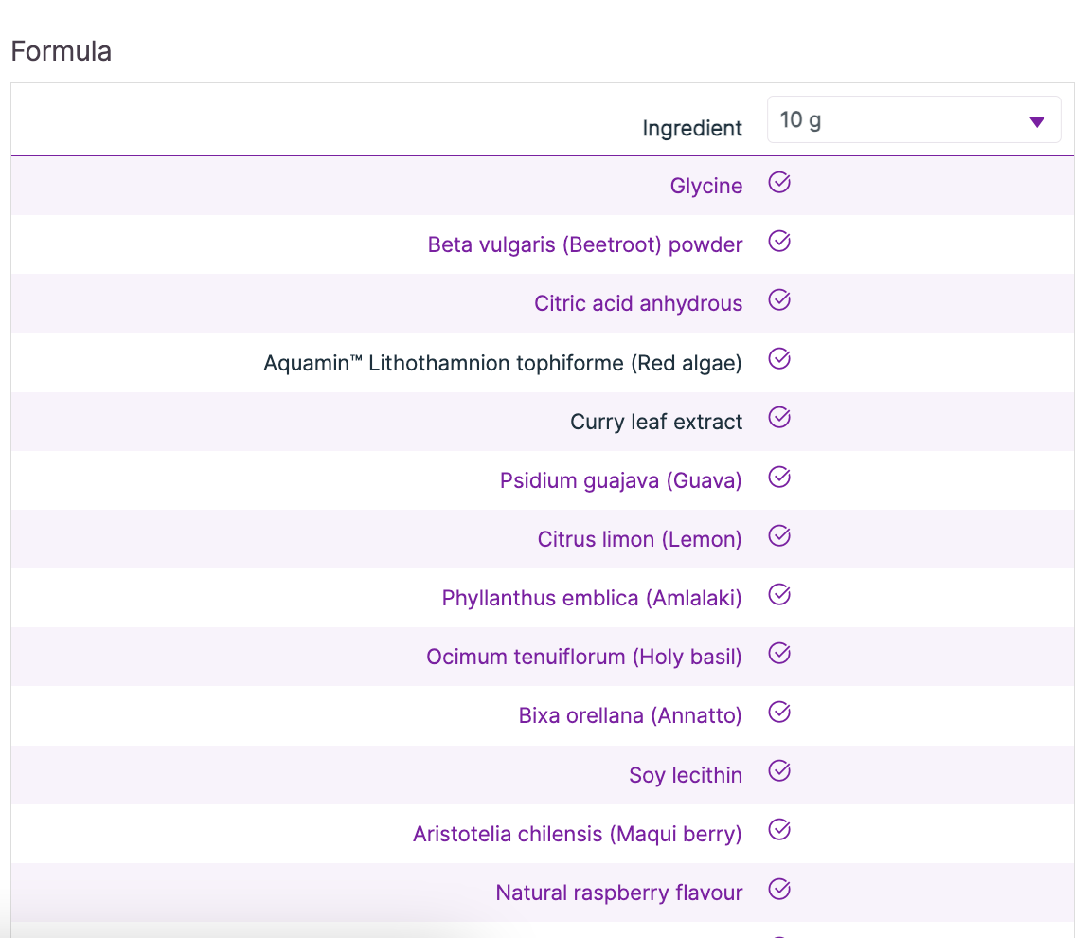Follow the Psidium guajava (Guava) link
This screenshot has height=938, width=1089.
coord(620,480)
